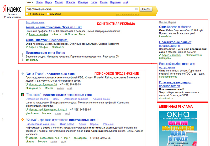Image resolution: width=210 pixels, height=146 pixels.
Task: Enable the 'в Москве' checkbox
Action: click(x=48, y=14)
